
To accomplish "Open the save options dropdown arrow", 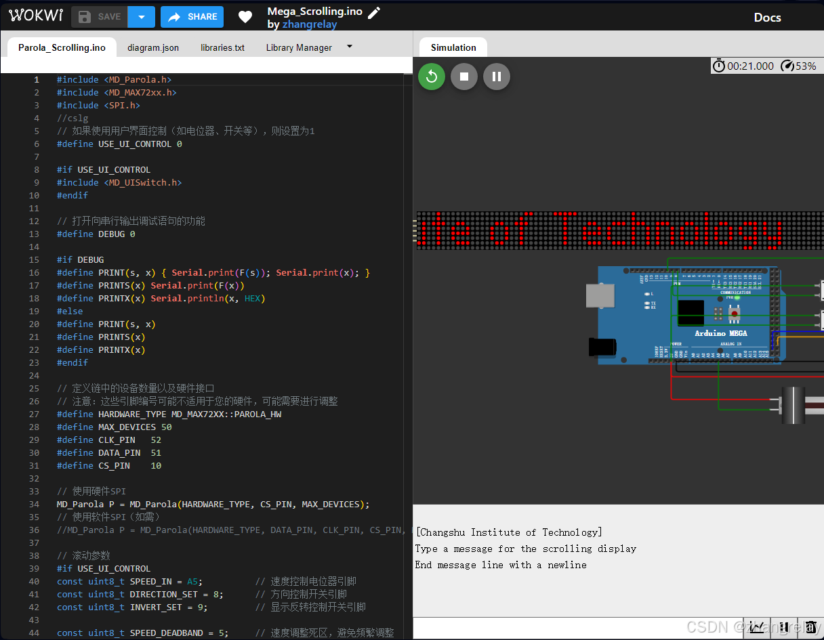I will click(142, 17).
